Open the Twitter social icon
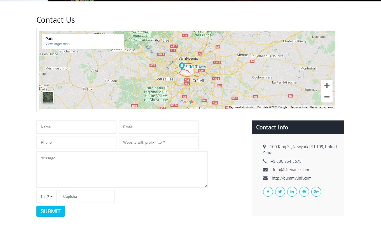Viewport: 381px width, 230px height. [x=280, y=192]
